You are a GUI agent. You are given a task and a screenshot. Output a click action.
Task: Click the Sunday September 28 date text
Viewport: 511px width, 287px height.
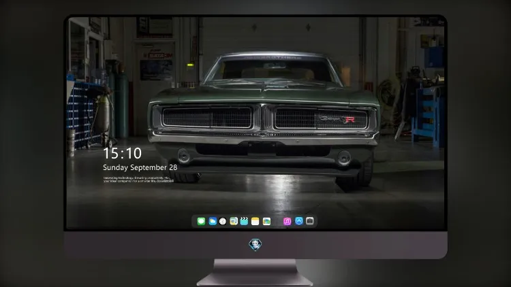pos(140,167)
